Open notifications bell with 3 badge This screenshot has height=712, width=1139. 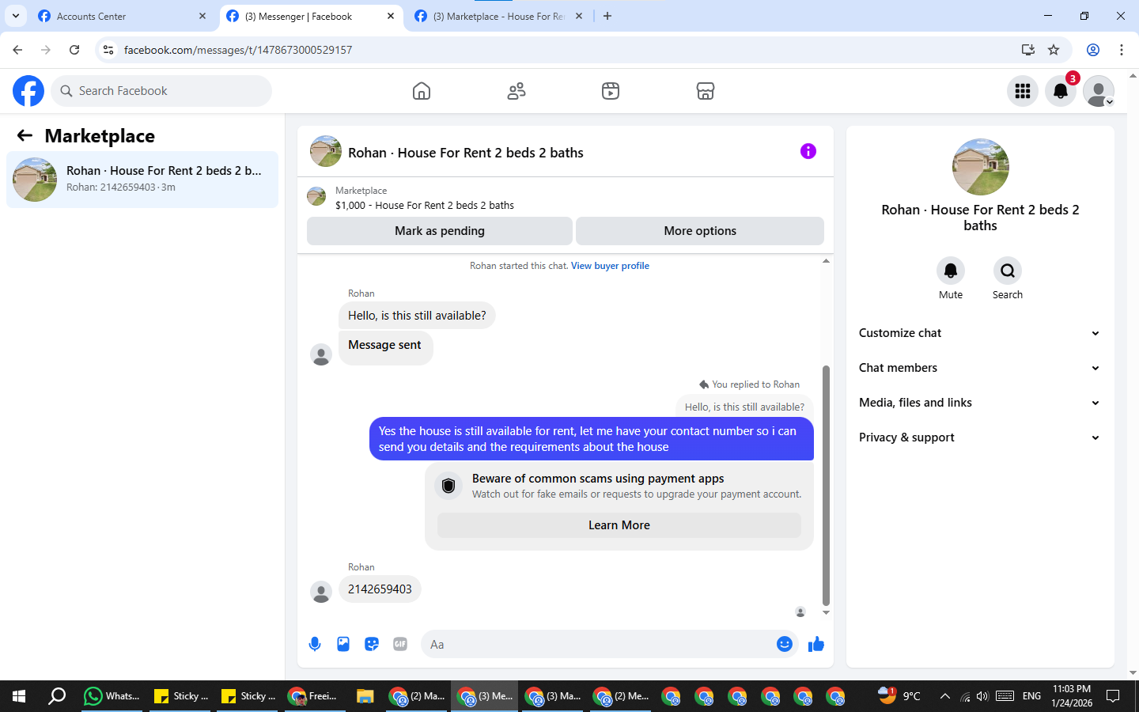coord(1061,91)
